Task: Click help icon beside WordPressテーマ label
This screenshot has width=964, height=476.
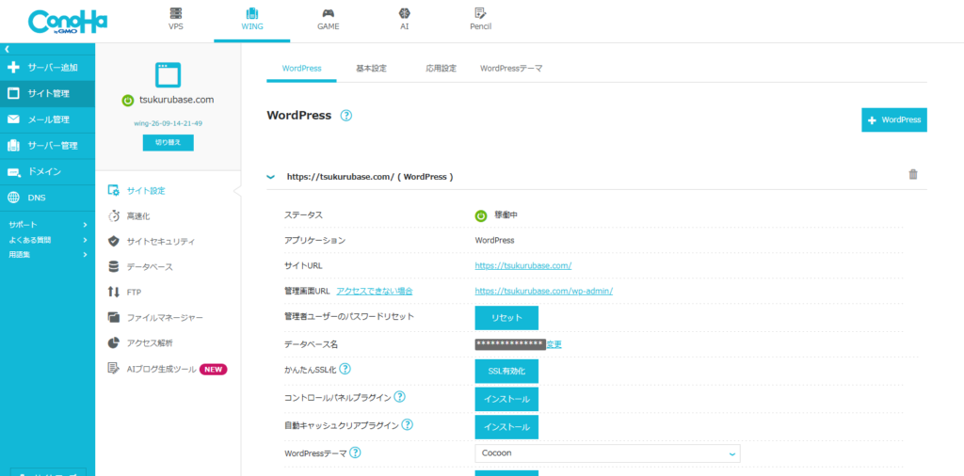Action: click(x=355, y=452)
